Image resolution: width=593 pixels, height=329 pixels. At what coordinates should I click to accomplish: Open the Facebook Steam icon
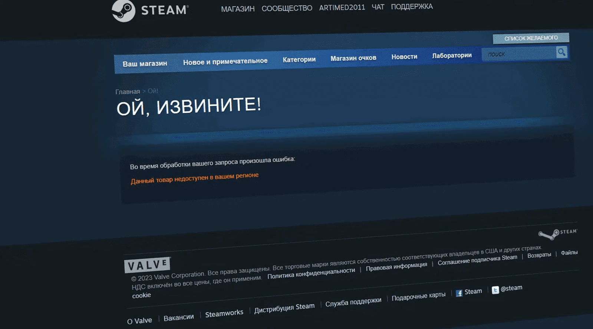(x=459, y=293)
